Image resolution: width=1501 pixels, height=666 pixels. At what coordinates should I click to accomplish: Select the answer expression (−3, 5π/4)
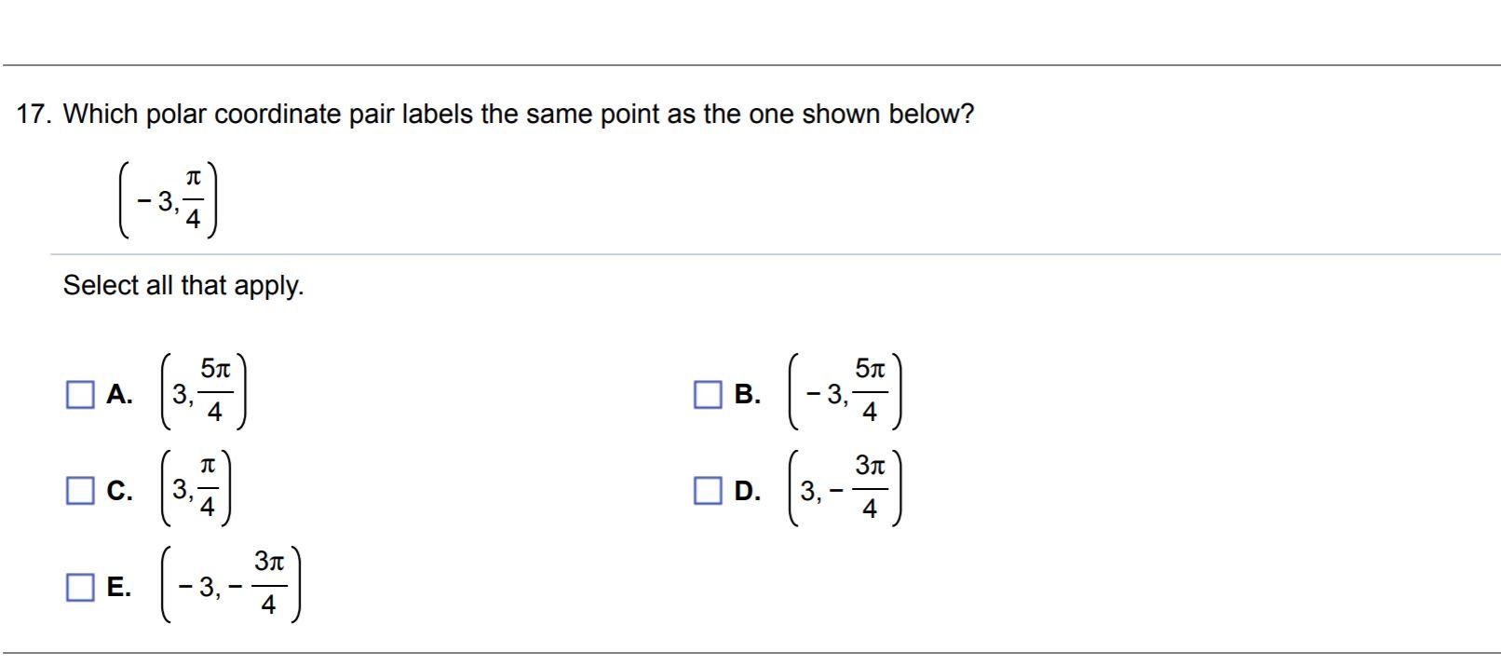coord(847,392)
